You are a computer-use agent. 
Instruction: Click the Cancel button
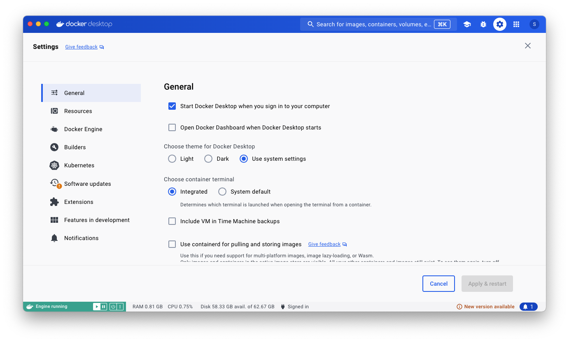coord(438,284)
